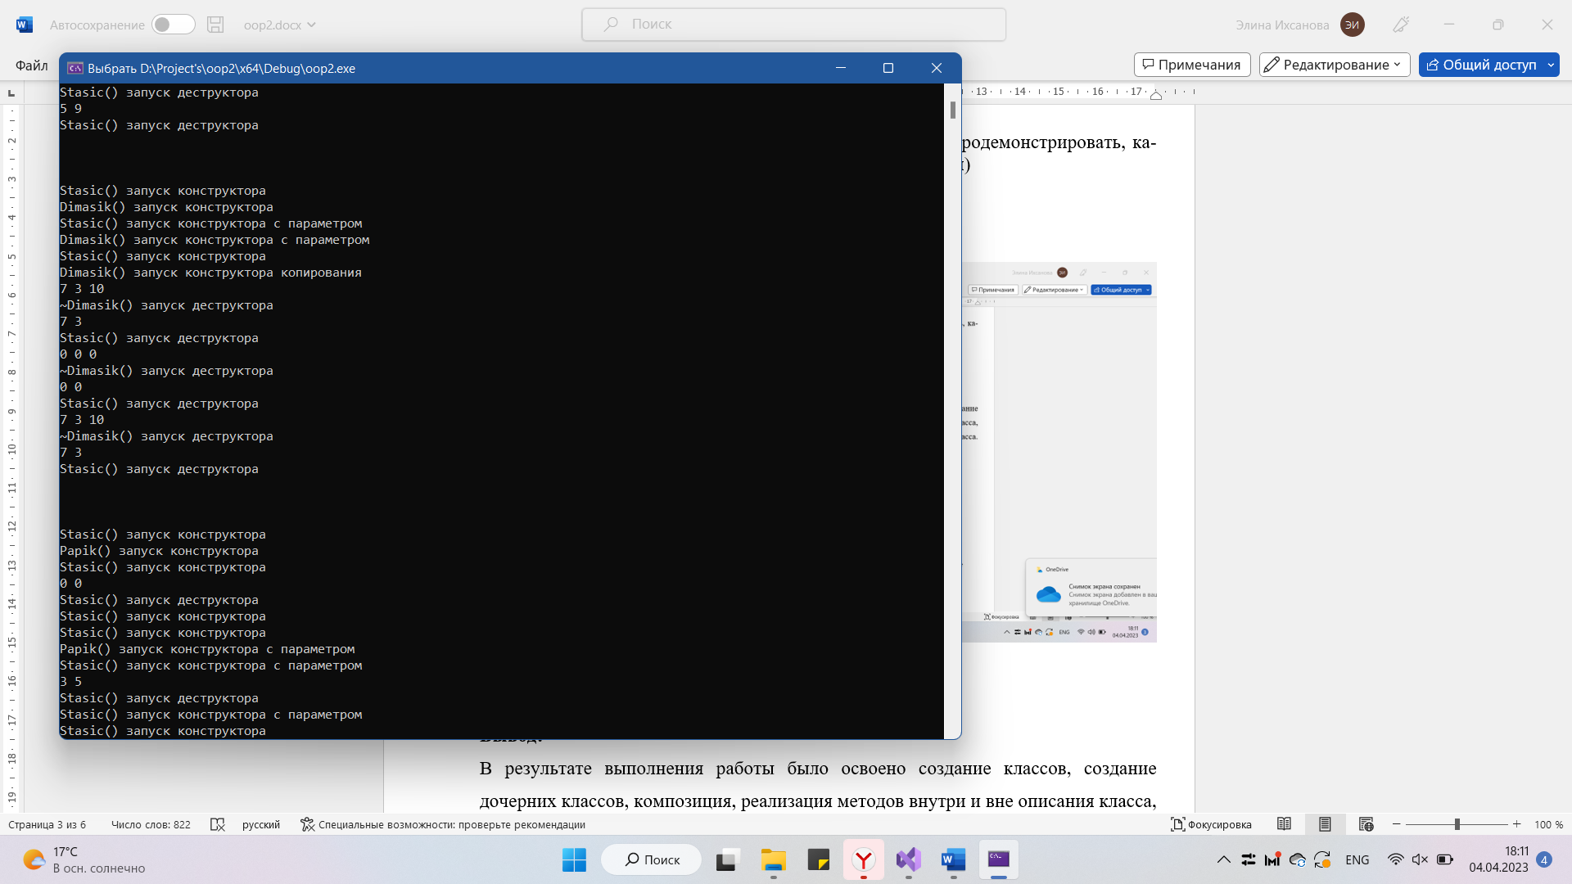Click the sync update tray icon
The image size is (1572, 884).
point(1322,859)
